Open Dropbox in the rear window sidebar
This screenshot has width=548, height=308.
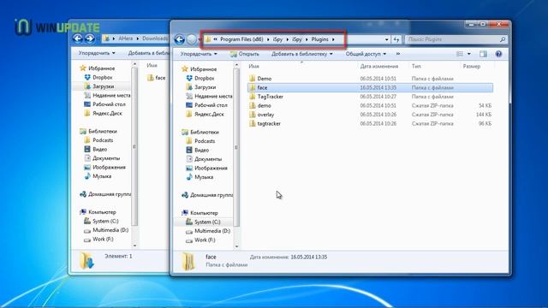103,77
